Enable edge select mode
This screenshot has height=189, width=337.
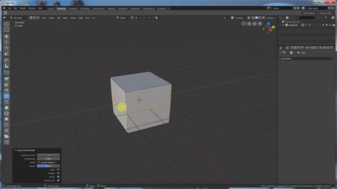click(34, 18)
